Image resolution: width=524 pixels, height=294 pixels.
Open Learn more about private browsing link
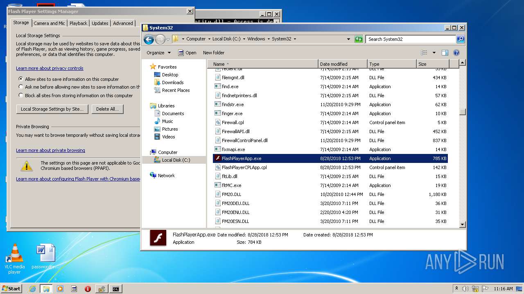coord(50,150)
